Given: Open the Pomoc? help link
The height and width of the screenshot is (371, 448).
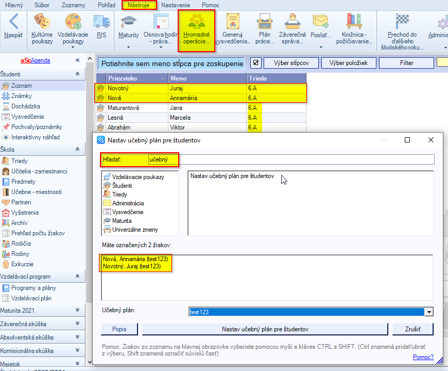Looking at the screenshot, I should click(423, 357).
